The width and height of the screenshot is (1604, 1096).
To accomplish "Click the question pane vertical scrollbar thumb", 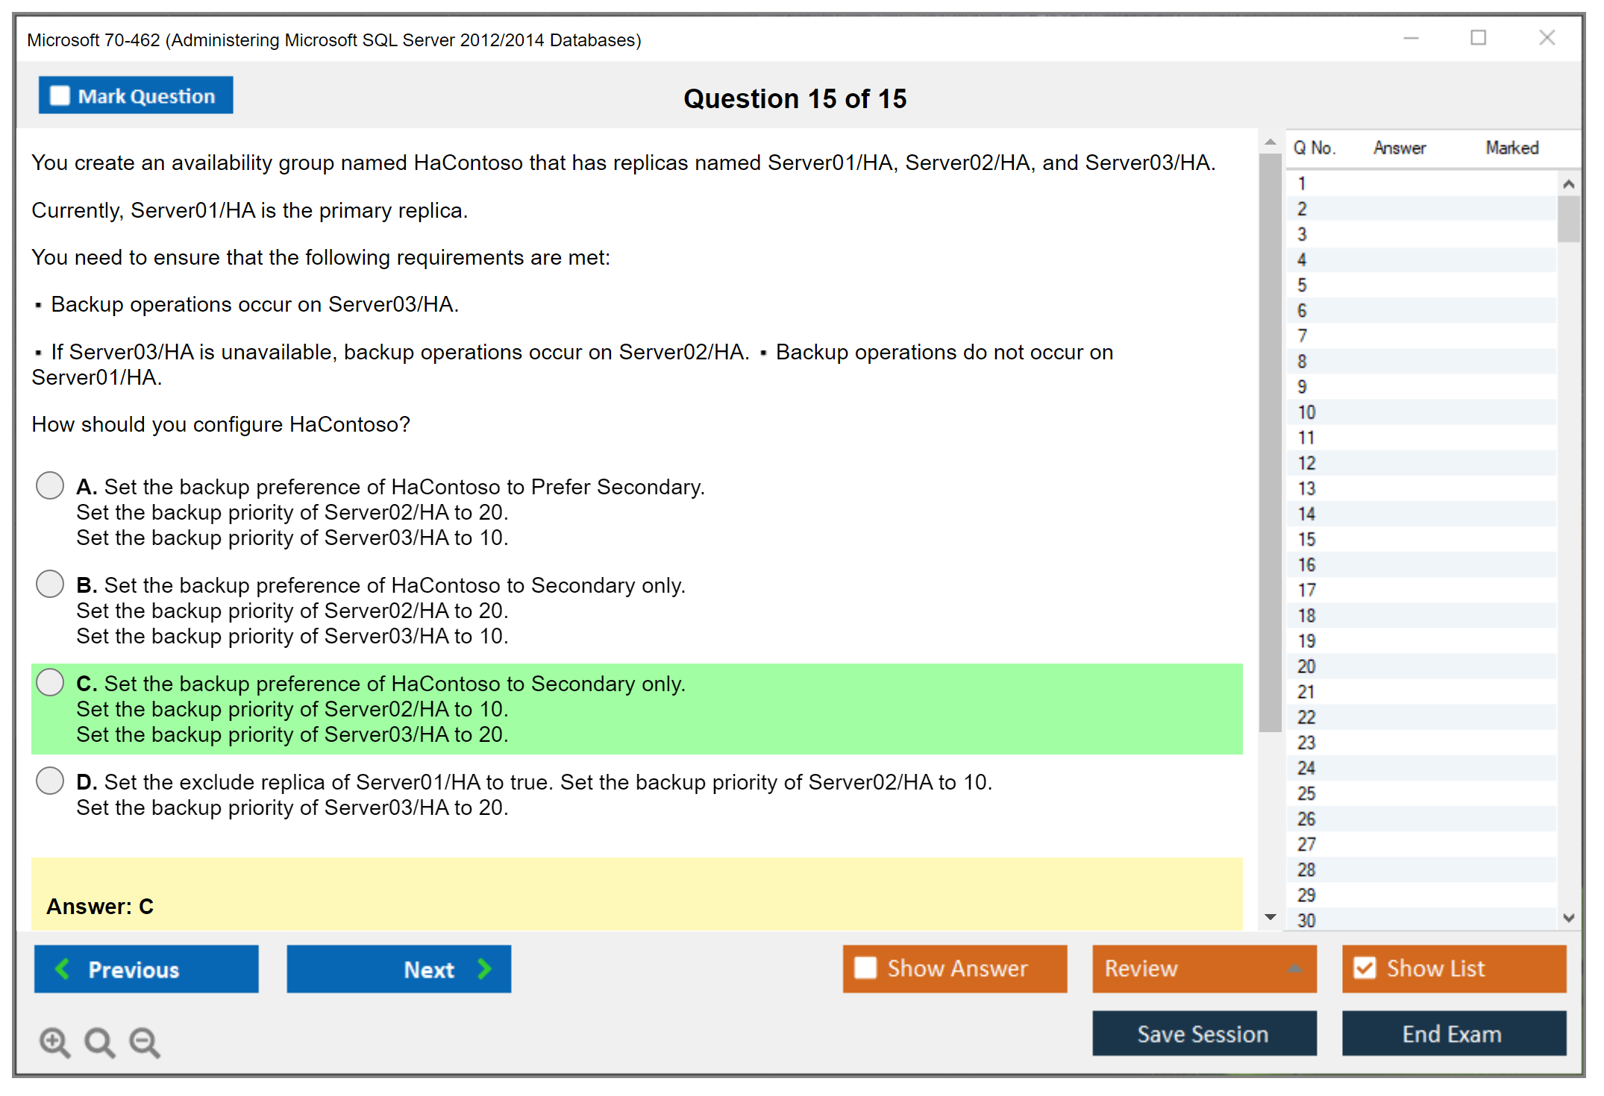I will pyautogui.click(x=1270, y=443).
